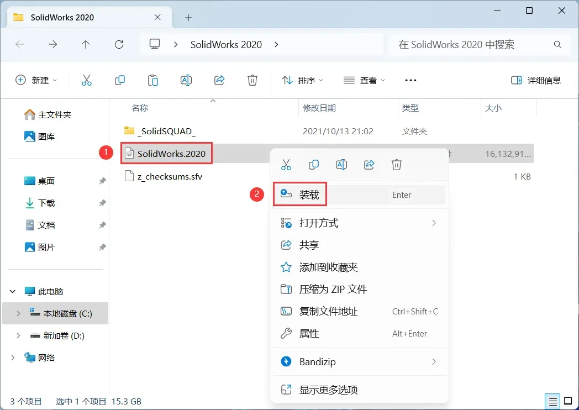This screenshot has width=579, height=410.
Task: Click the Cut icon in the context menu
Action: click(x=286, y=165)
